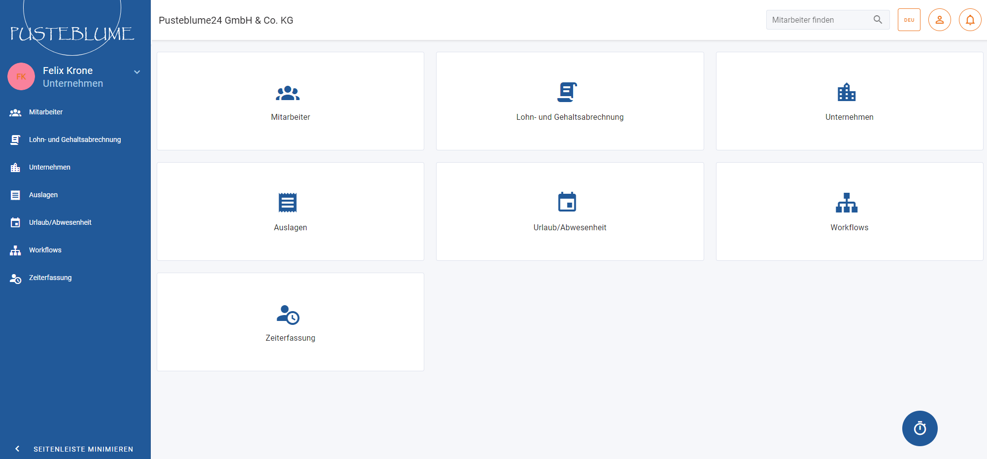Click the Unternehmen card label
Image resolution: width=987 pixels, height=459 pixels.
click(x=850, y=117)
